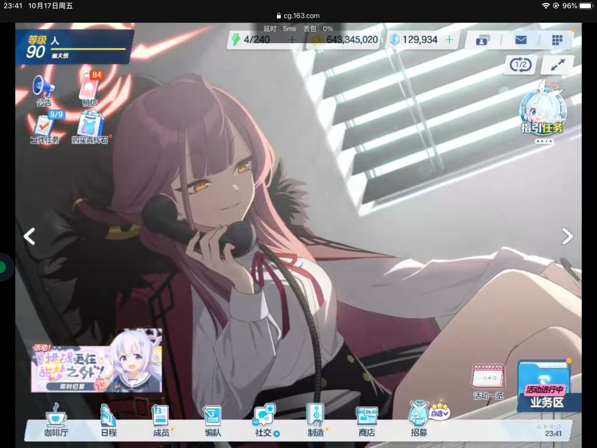Click the cg.163.com address bar
The width and height of the screenshot is (597, 448).
[298, 15]
